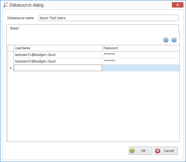Click the Datasource name text field
Screen dimensions: 186x162
pos(108,18)
